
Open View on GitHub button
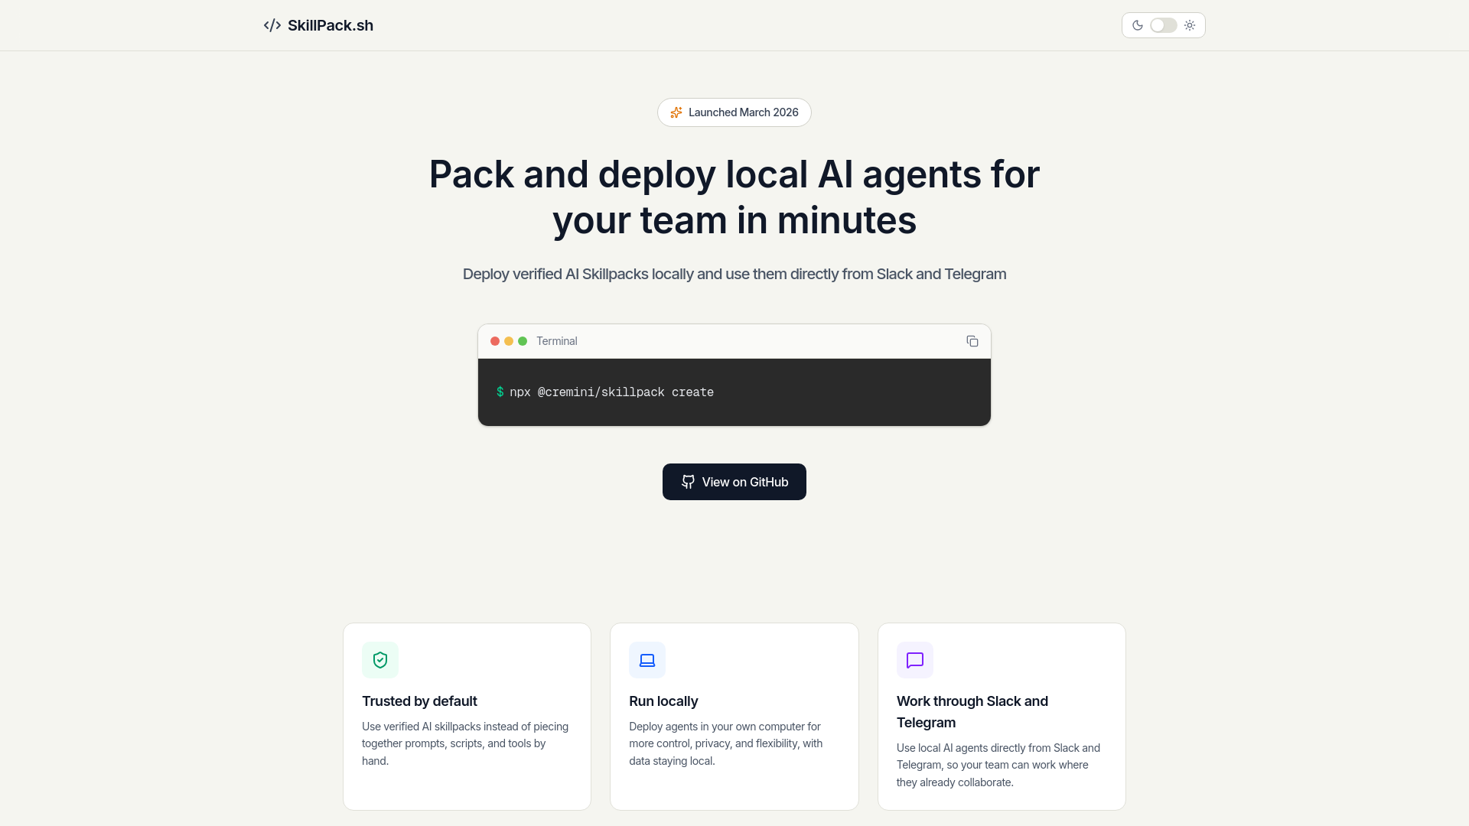(x=734, y=482)
